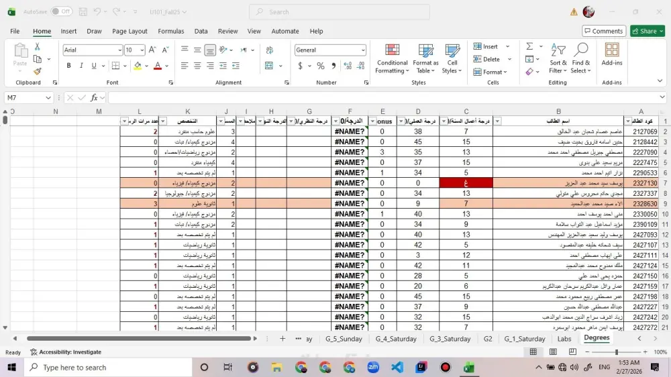Click the Merge & Center icon

point(269,66)
